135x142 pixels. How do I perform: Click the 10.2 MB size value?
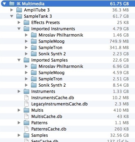(x=120, y=98)
